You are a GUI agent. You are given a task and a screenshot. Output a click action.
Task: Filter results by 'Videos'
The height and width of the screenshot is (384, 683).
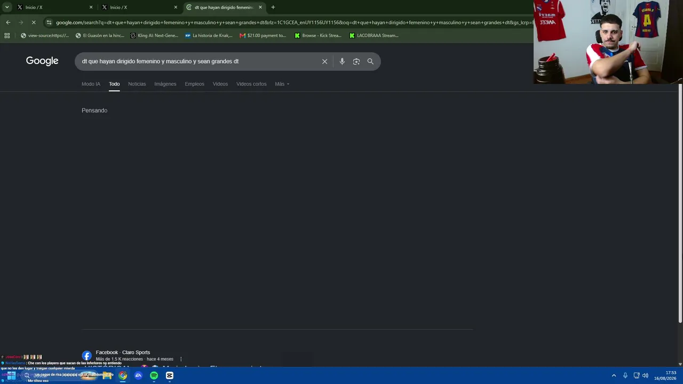[220, 84]
